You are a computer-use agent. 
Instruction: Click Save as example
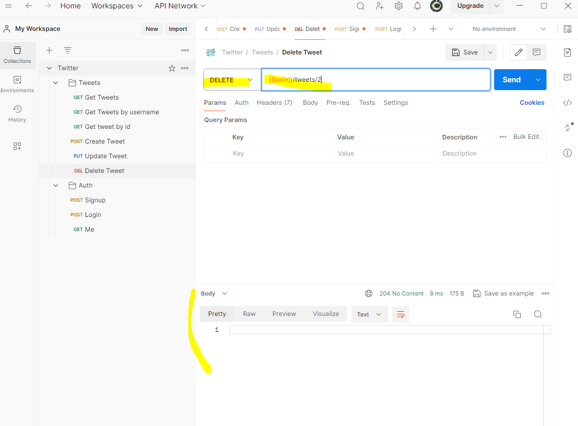coord(504,293)
